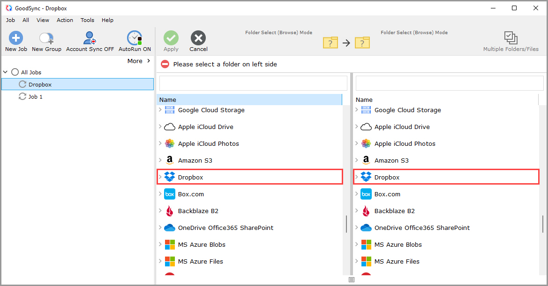Click the green Apply checkmark icon
Screen dimensions: 548x286
point(171,38)
